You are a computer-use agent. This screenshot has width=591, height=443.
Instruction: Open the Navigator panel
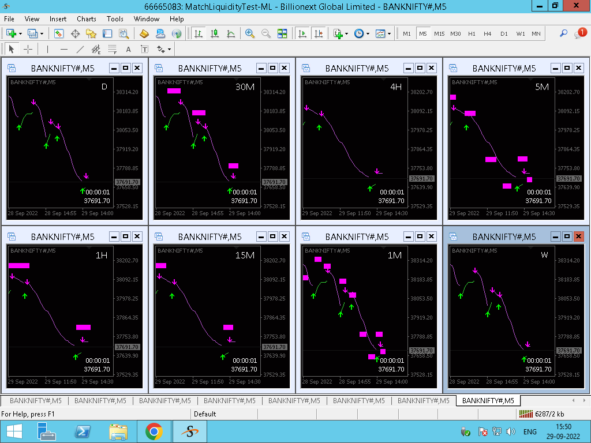click(91, 33)
